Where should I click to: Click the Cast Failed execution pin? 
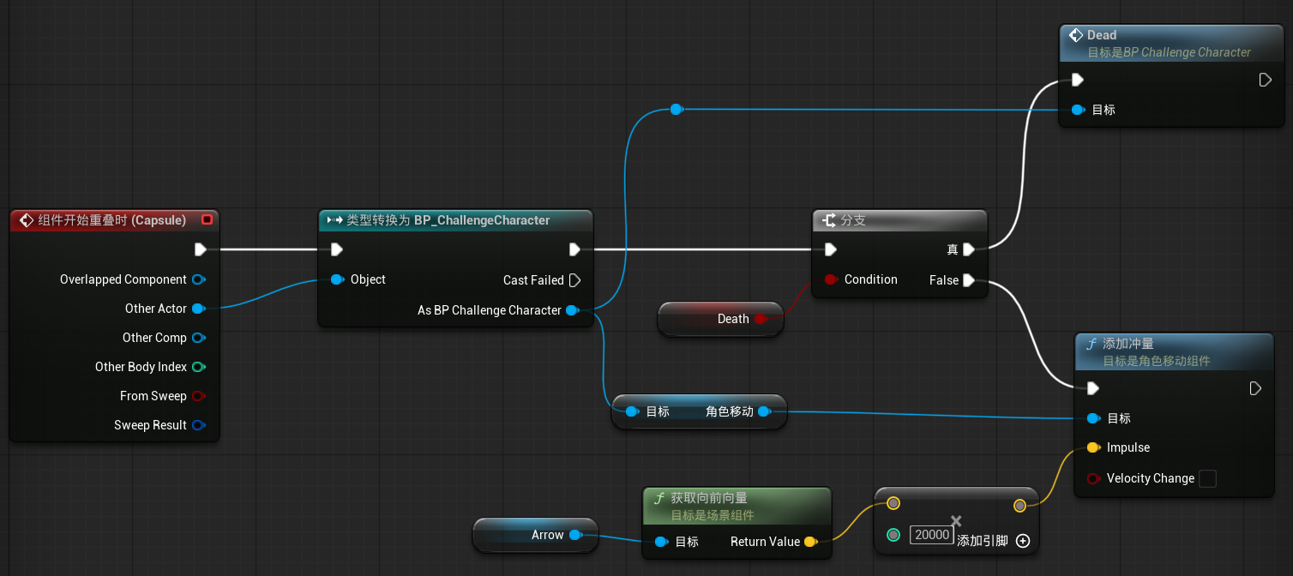(574, 280)
